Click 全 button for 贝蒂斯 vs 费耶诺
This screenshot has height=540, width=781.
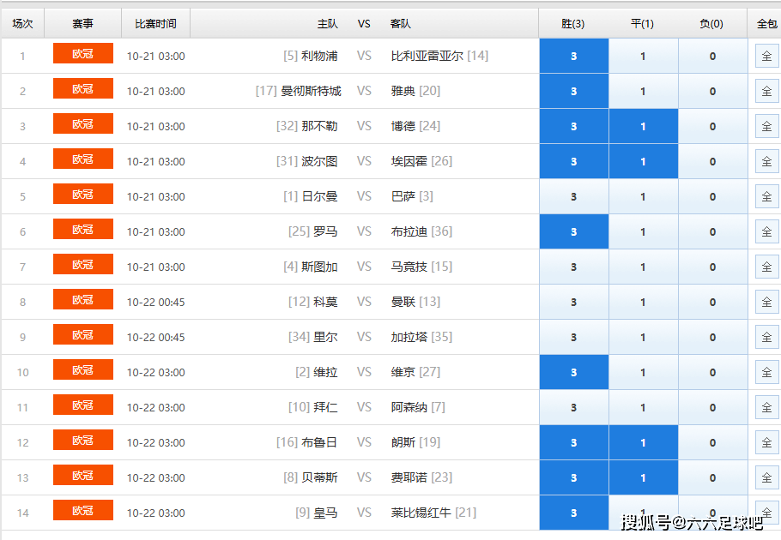pos(767,477)
